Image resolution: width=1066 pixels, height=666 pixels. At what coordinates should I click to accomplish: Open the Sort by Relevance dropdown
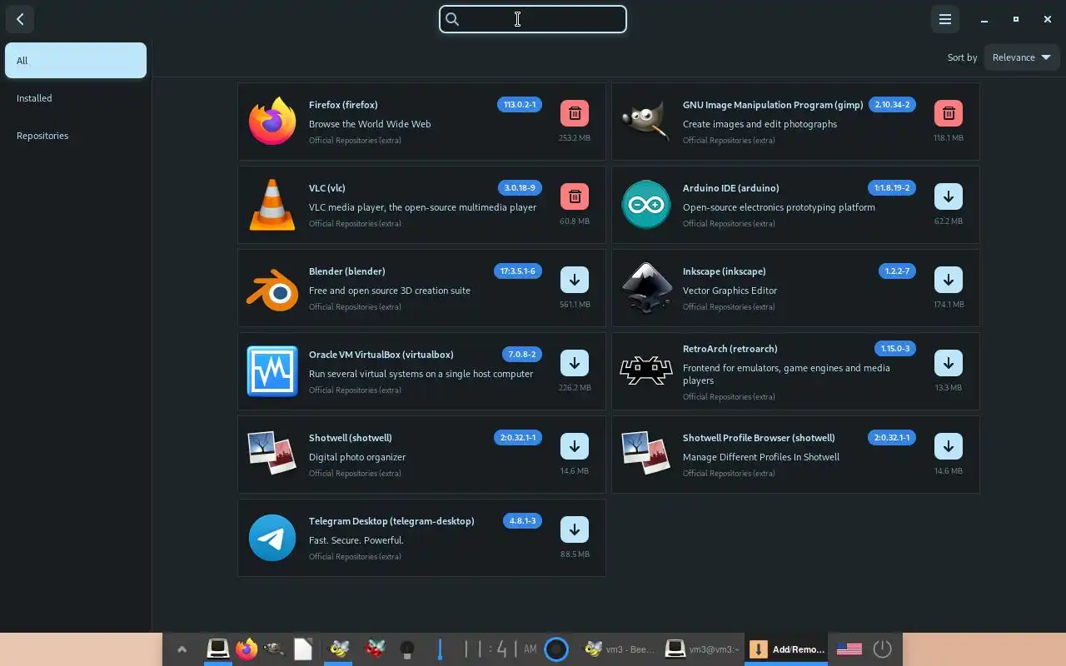click(x=1022, y=57)
